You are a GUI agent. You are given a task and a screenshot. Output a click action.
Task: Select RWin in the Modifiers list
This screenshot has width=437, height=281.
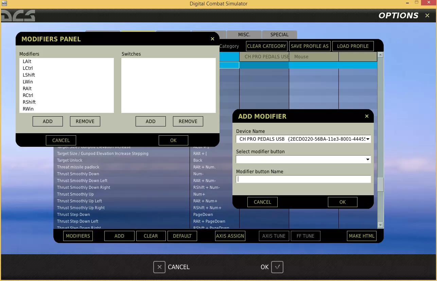coord(67,109)
